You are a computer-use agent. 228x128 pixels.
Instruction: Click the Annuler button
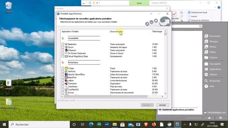[x=162, y=105]
